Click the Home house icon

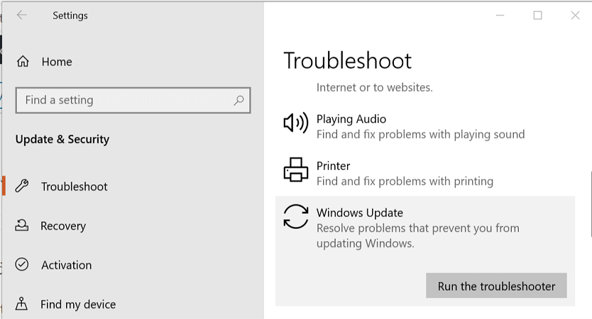tap(23, 62)
